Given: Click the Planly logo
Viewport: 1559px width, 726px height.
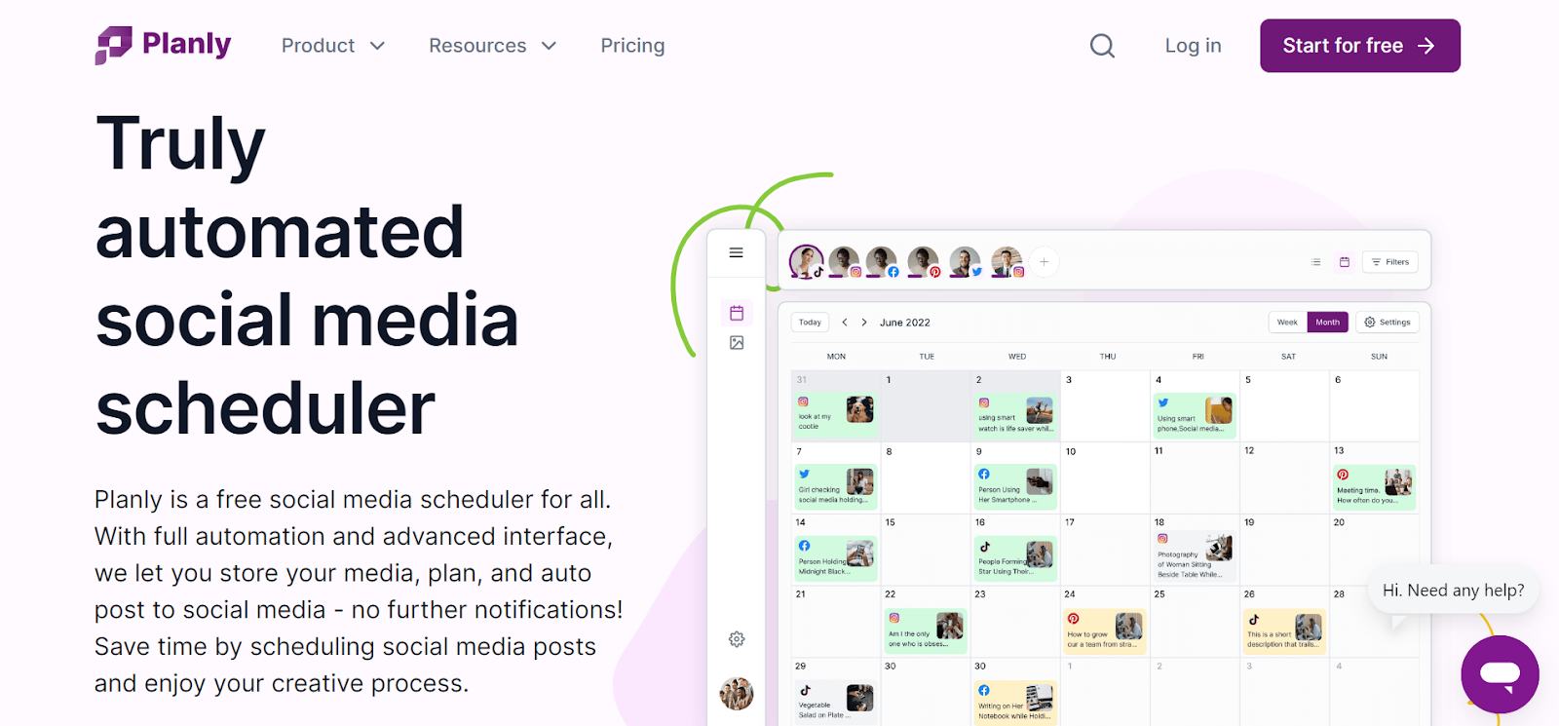Looking at the screenshot, I should pos(163,45).
